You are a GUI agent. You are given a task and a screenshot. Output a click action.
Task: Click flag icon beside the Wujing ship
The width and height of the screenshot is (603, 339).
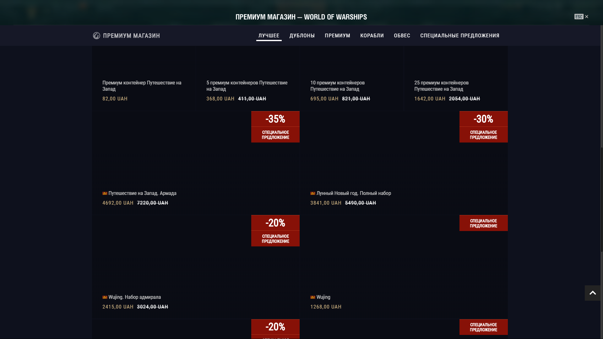[x=313, y=297]
